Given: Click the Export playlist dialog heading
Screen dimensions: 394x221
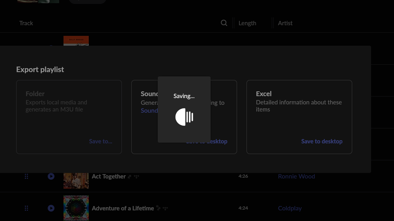Looking at the screenshot, I should click(x=40, y=69).
